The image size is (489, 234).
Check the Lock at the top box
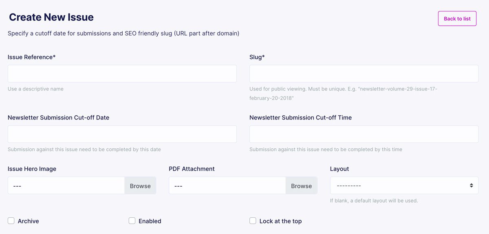point(253,221)
